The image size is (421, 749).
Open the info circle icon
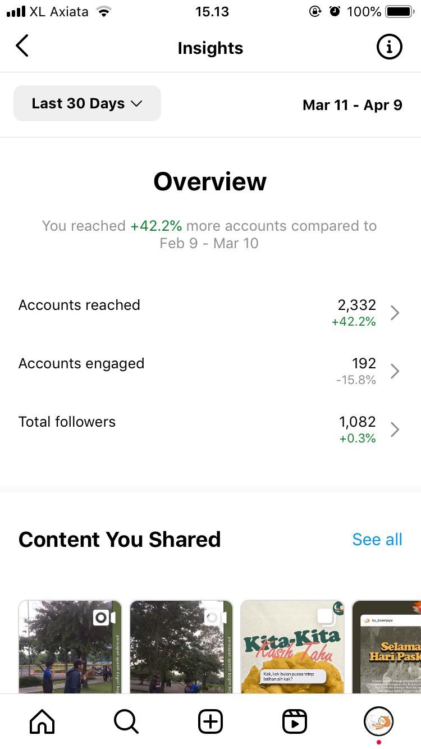click(389, 47)
